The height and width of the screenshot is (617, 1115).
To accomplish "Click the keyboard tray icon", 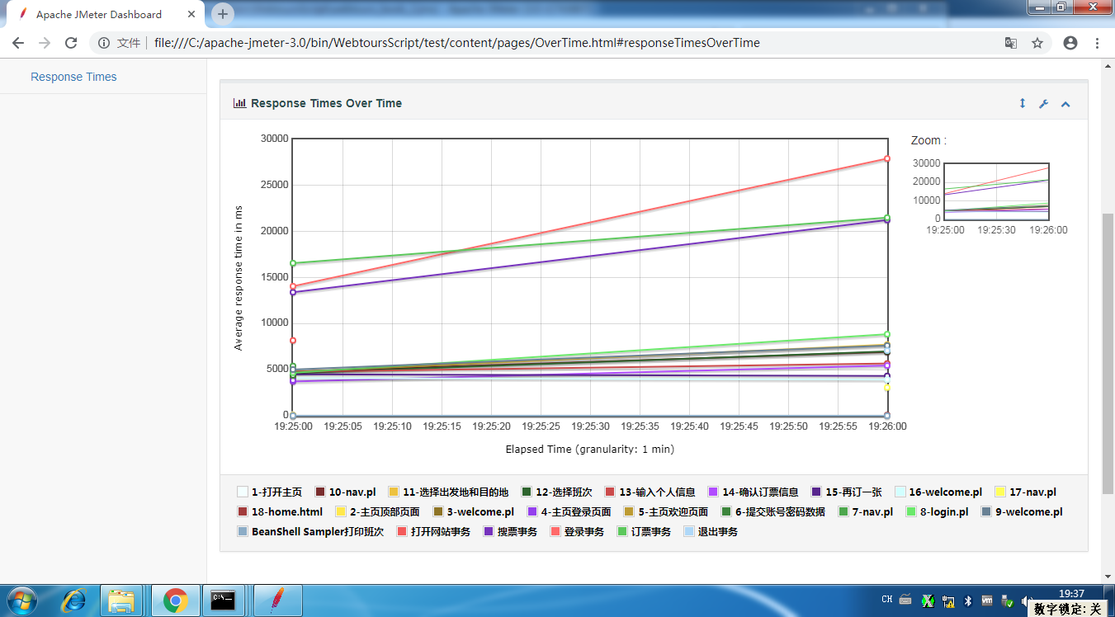I will [905, 600].
